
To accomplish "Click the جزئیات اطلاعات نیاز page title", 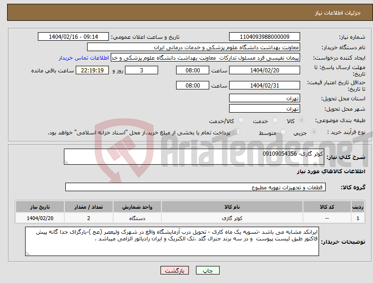I will click(x=337, y=13).
